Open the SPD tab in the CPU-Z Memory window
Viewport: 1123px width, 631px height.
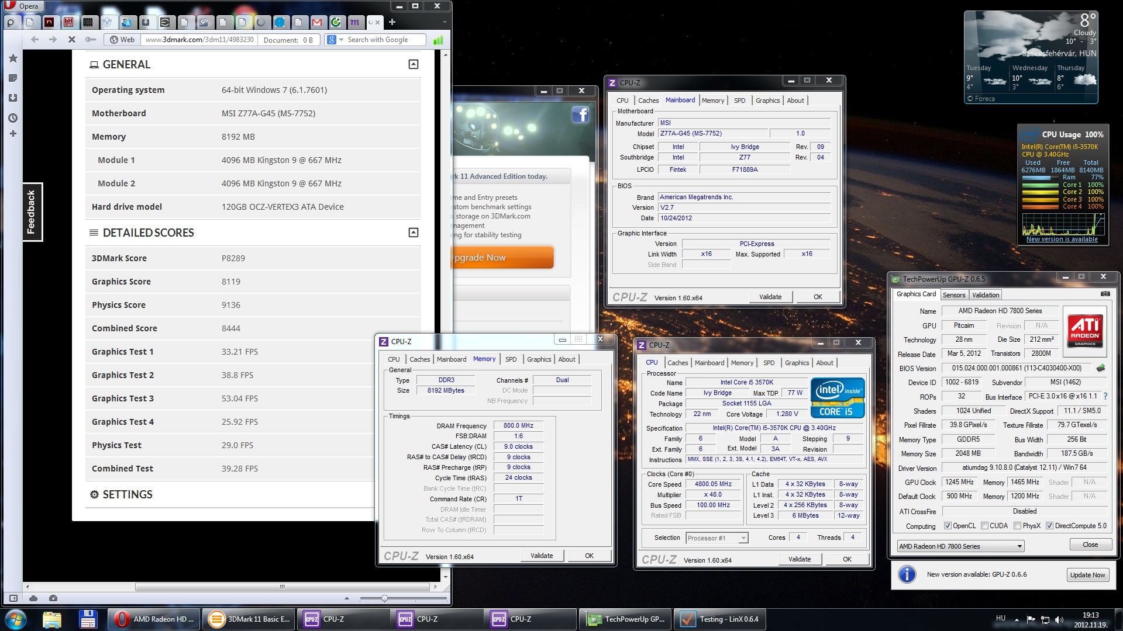(511, 359)
